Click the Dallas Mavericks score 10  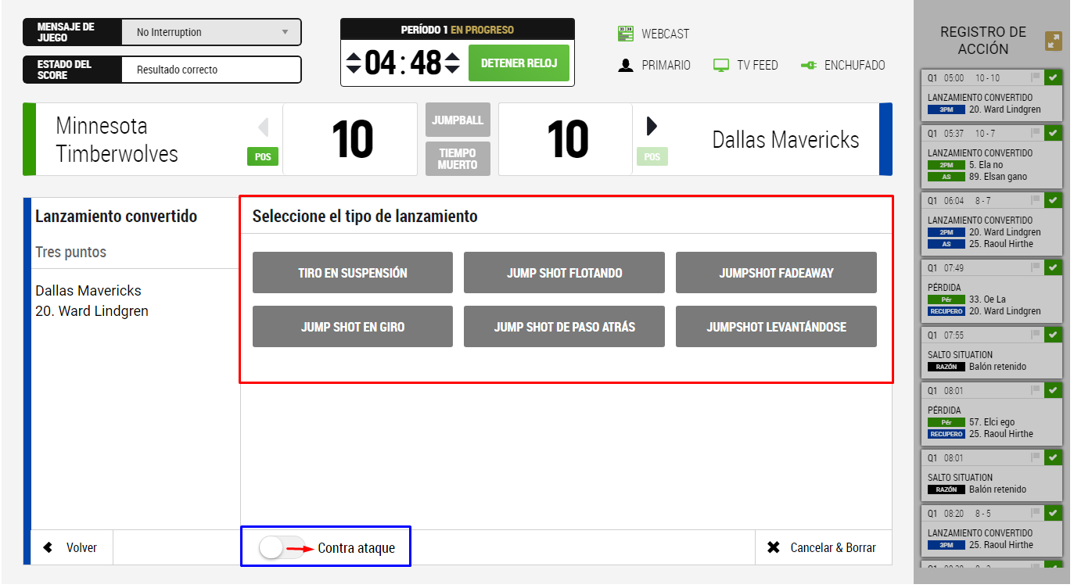[567, 140]
